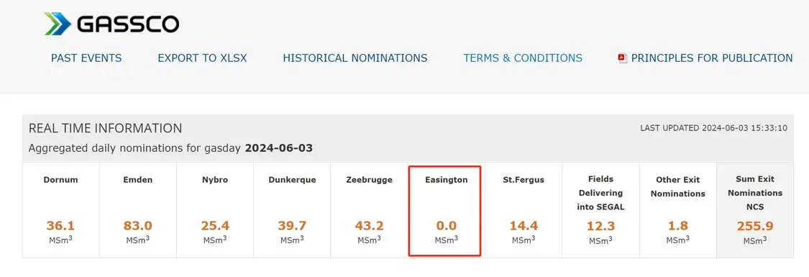This screenshot has width=809, height=277.
Task: Open Principles for Publication document
Action: click(712, 58)
